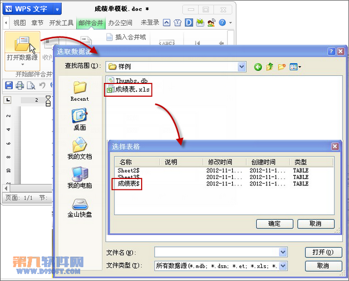Click 确定 in the 选择表格 dialog

(275, 224)
